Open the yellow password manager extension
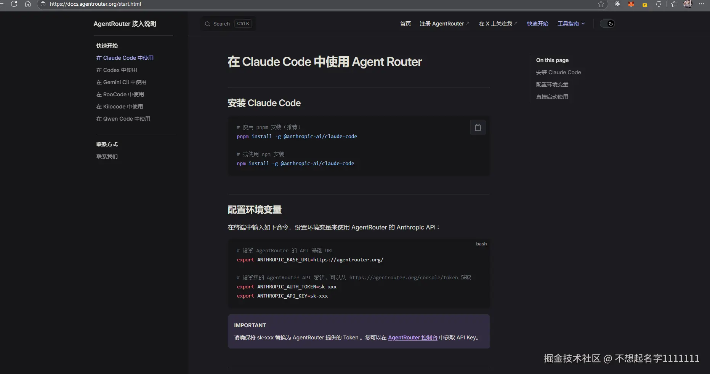The width and height of the screenshot is (710, 374). point(645,4)
